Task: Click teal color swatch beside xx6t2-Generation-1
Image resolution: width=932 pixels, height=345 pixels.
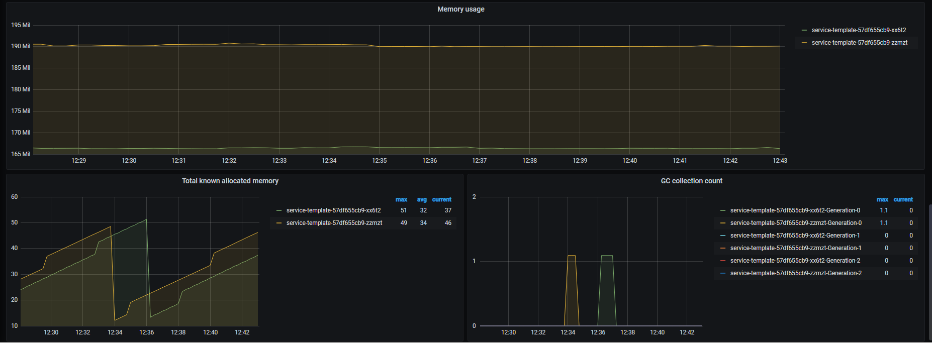Action: pos(723,236)
